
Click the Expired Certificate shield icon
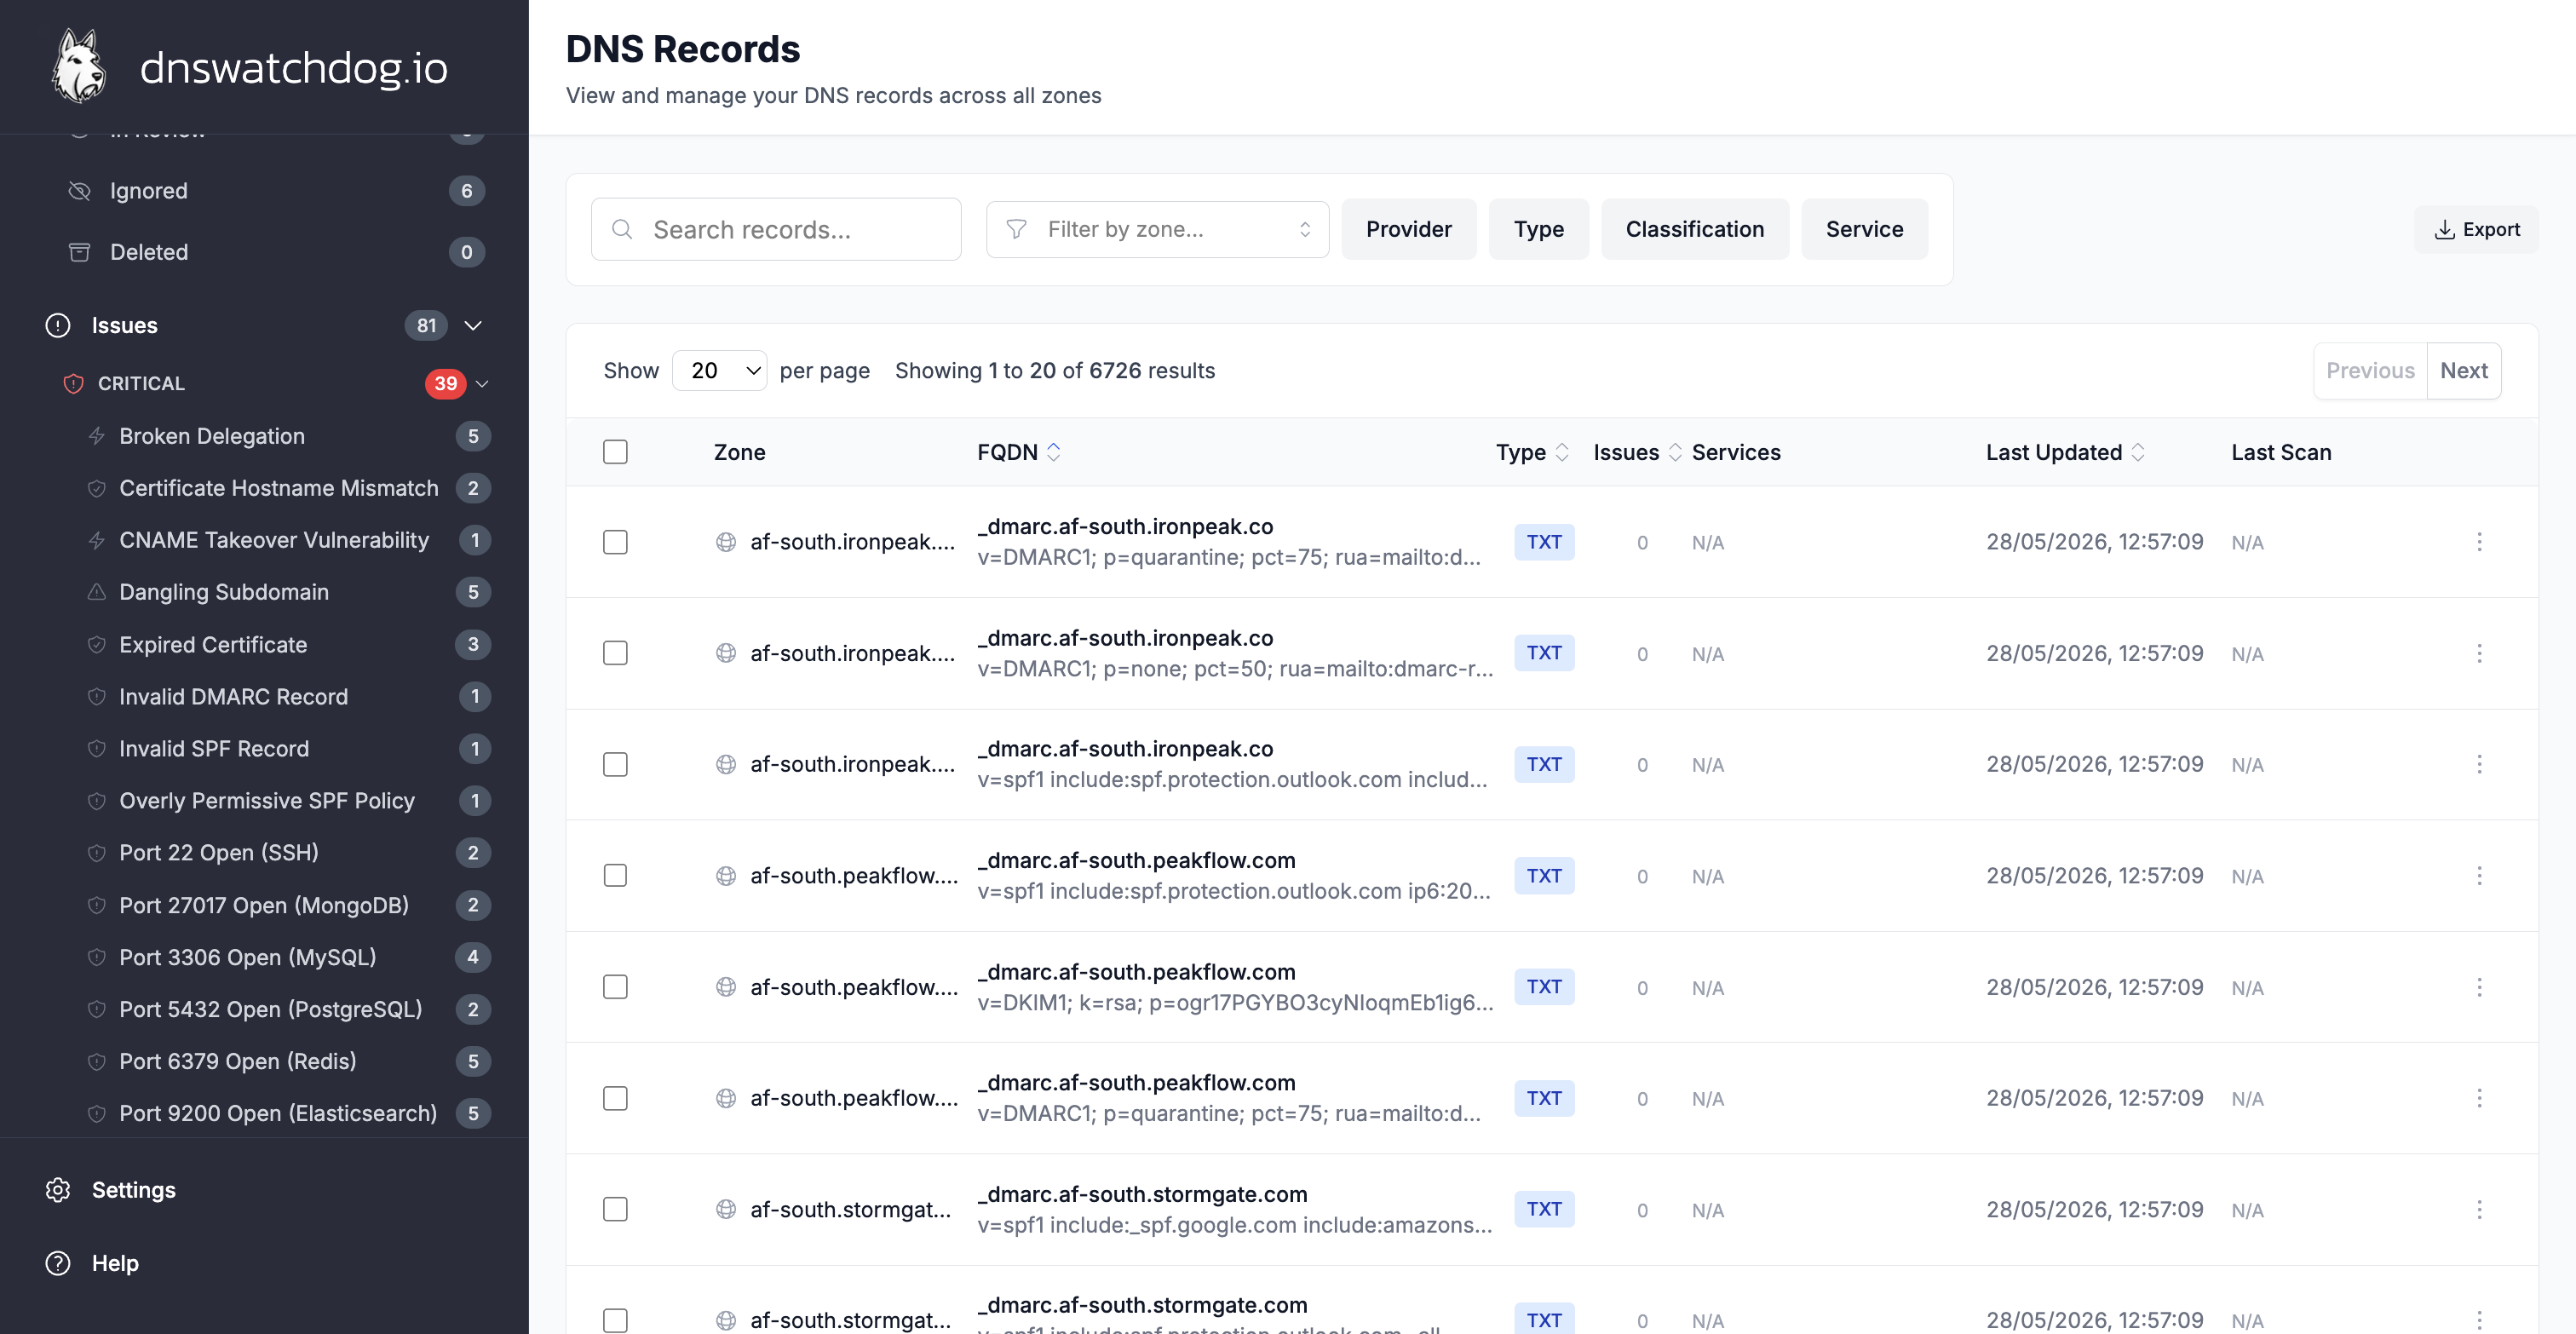(x=97, y=645)
